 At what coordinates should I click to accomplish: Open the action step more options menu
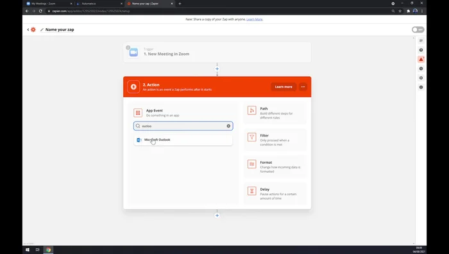(x=303, y=87)
